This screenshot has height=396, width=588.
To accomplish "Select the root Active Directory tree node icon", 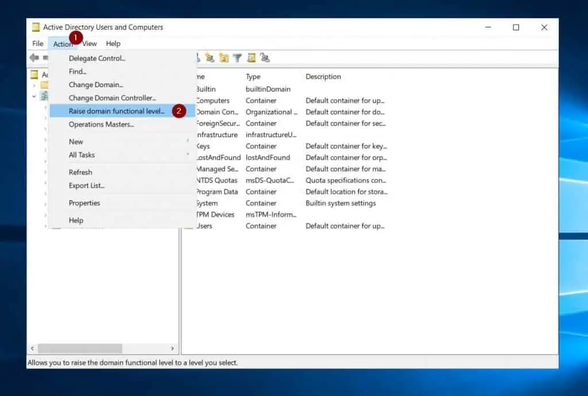I will click(34, 75).
